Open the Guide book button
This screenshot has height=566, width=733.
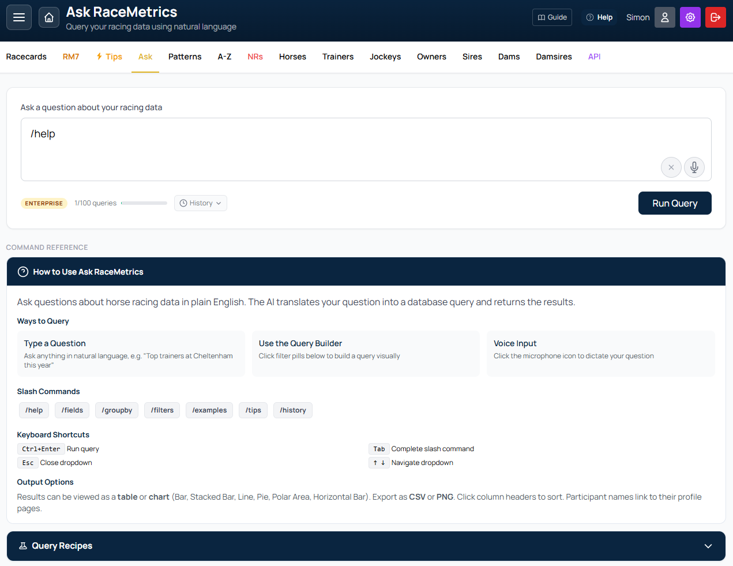552,17
